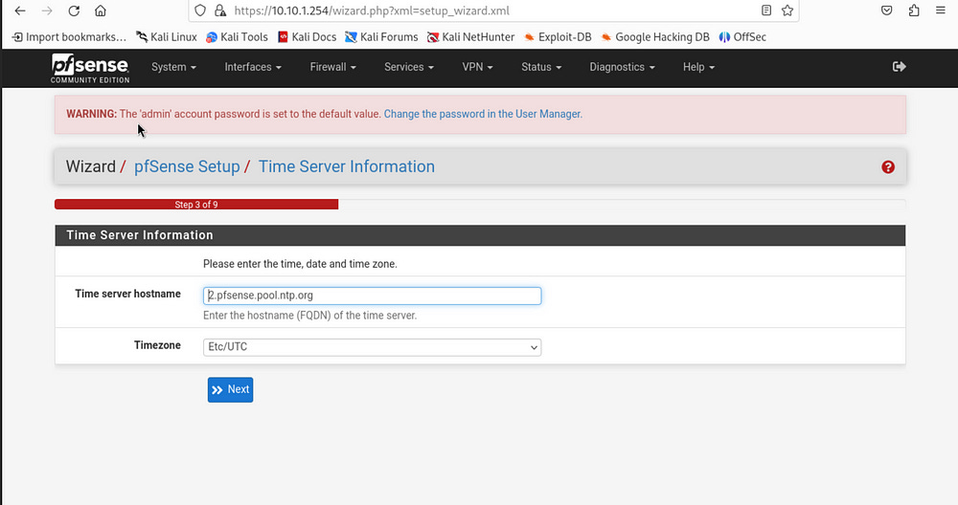Expand the Interfaces menu
This screenshot has width=958, height=505.
click(253, 67)
